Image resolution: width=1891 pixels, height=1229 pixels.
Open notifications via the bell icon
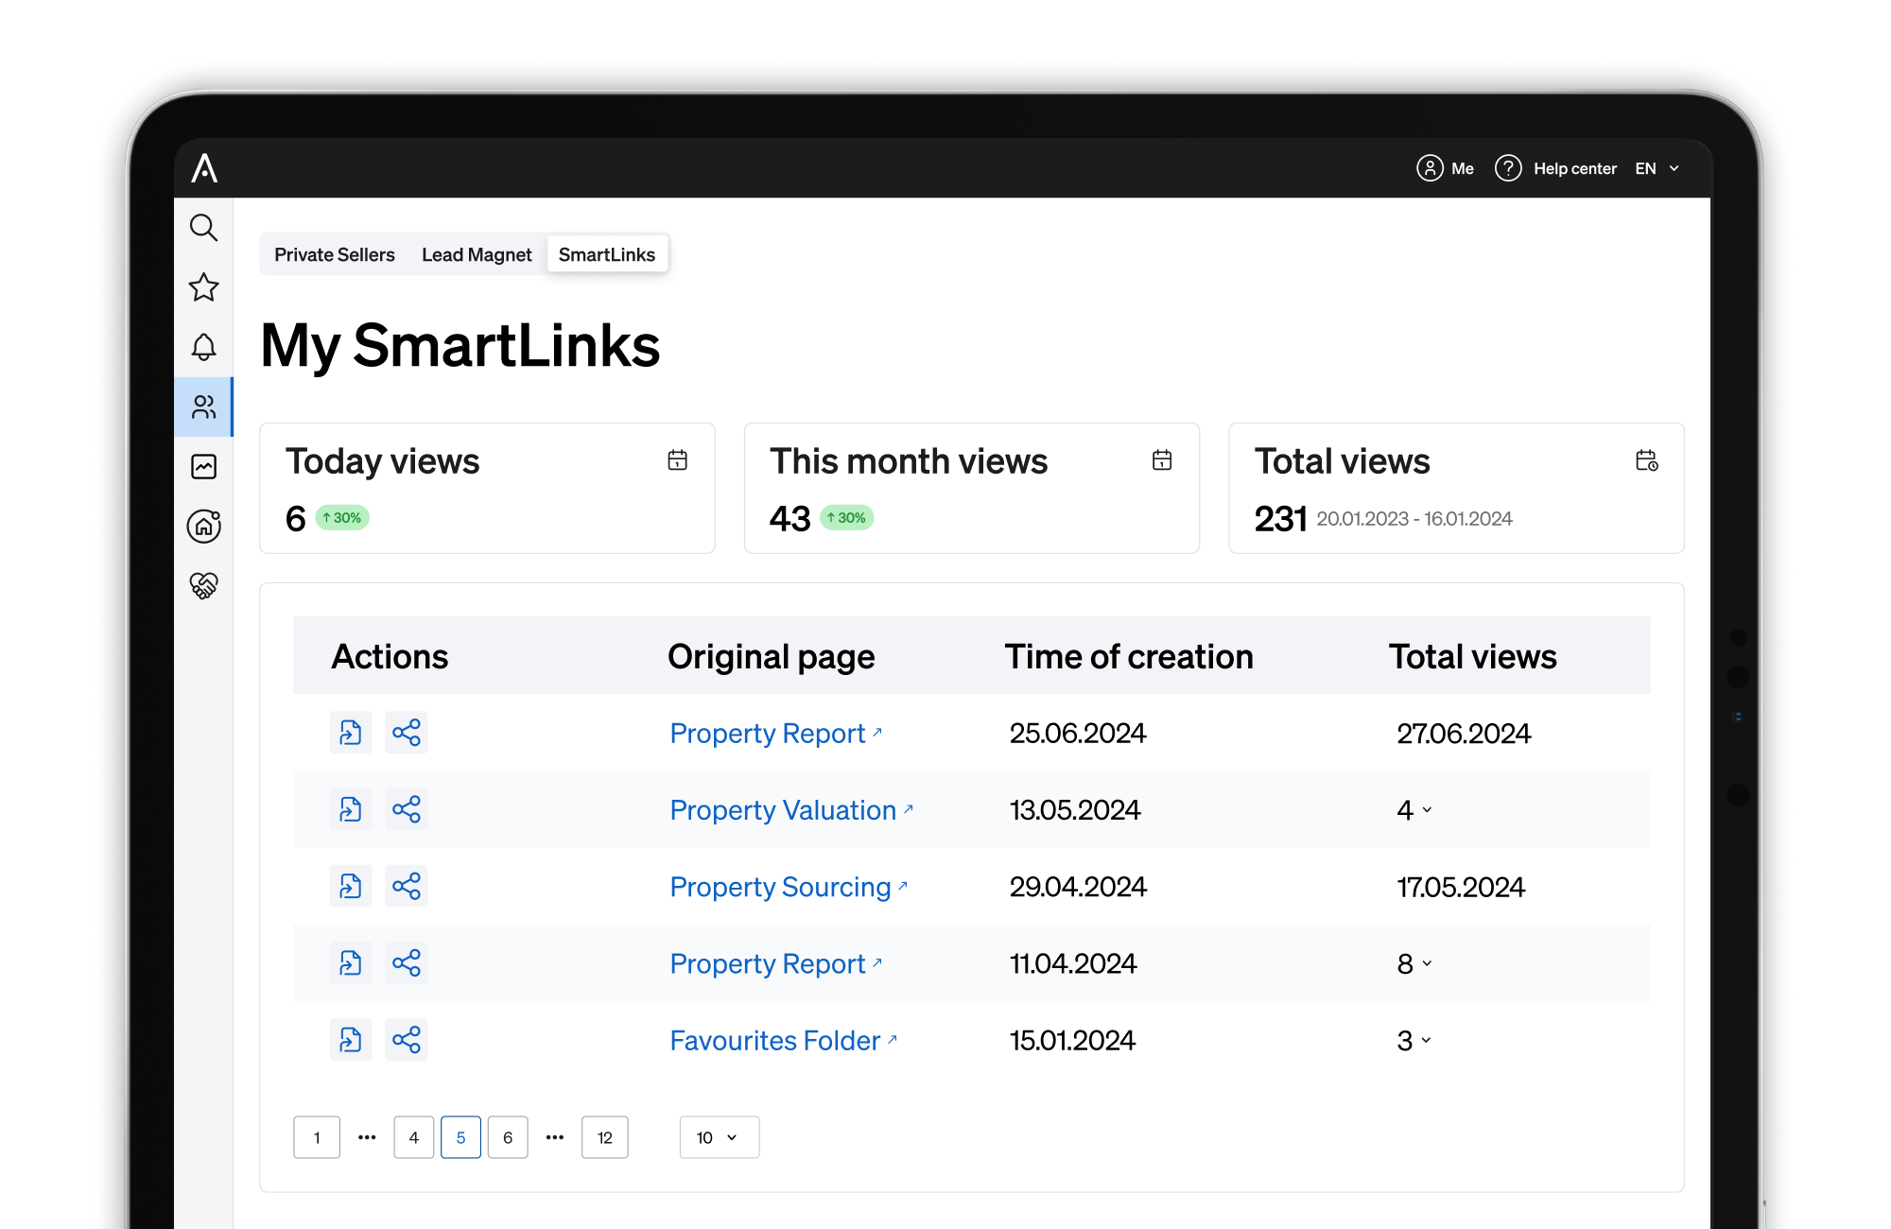click(203, 347)
